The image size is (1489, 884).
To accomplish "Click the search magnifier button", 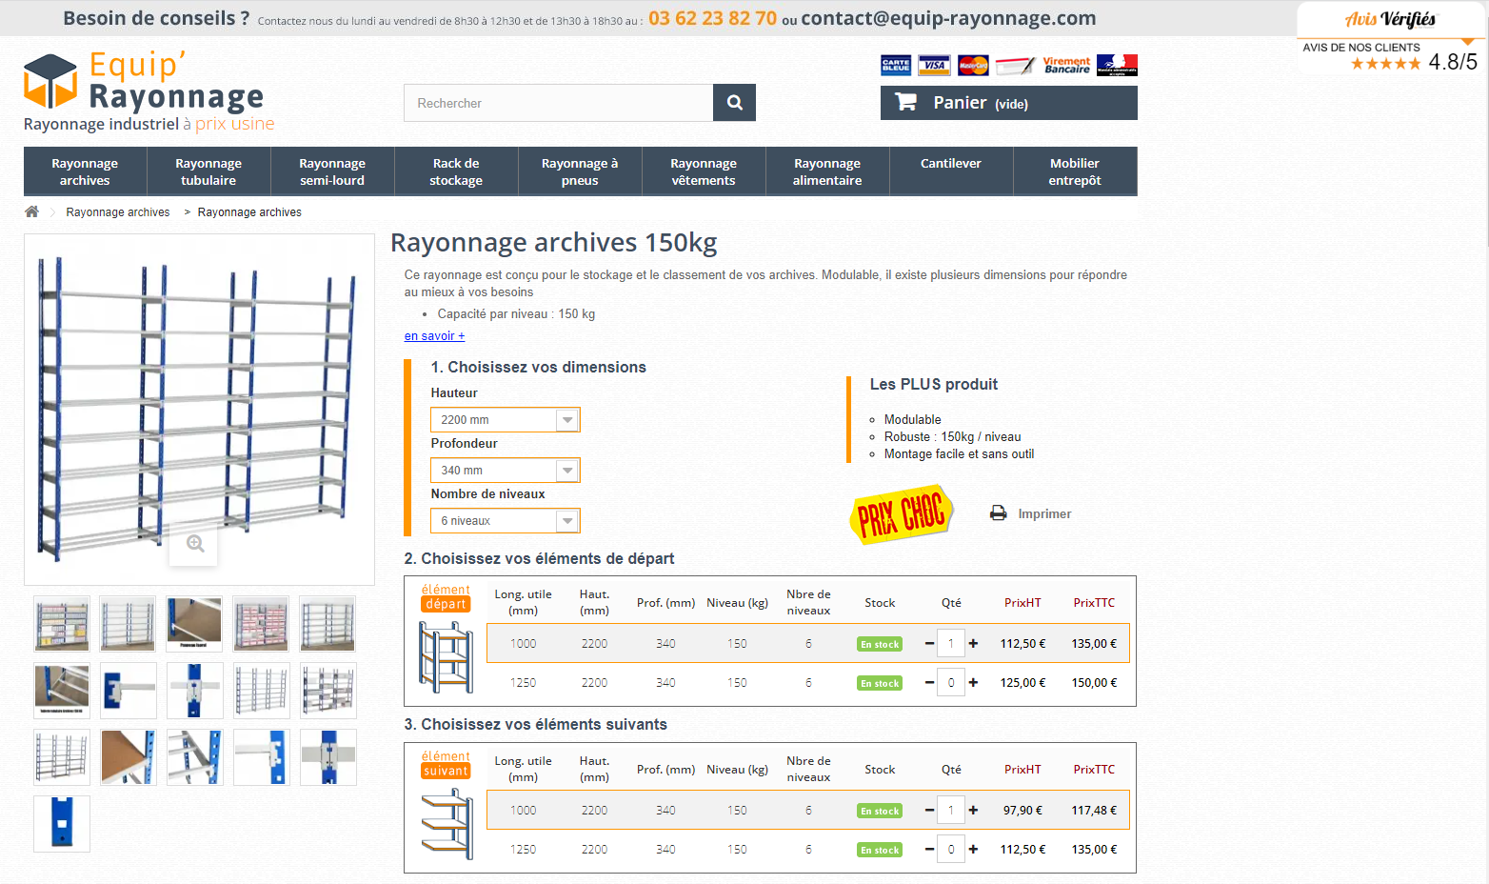I will [x=734, y=103].
